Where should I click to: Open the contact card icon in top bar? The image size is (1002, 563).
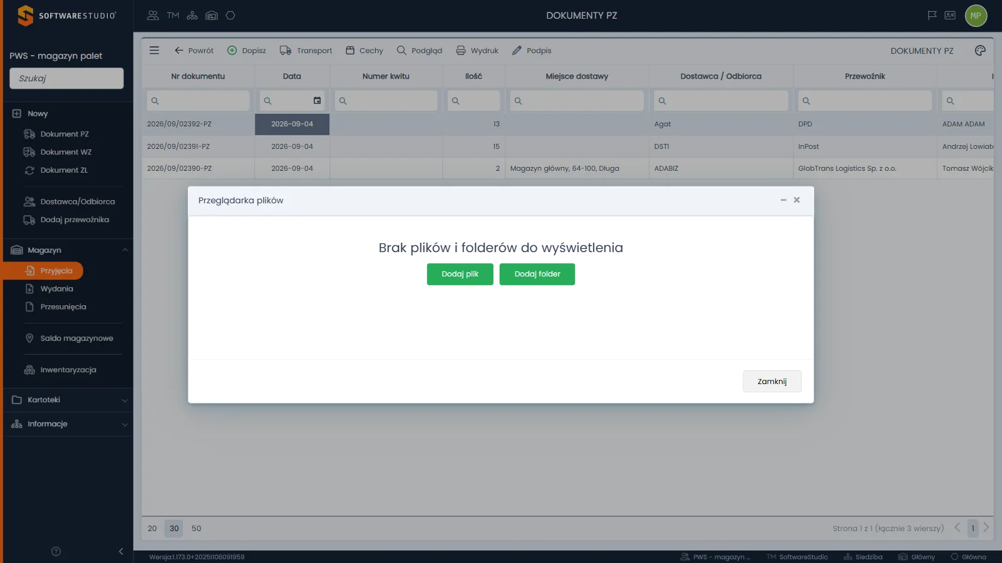click(x=950, y=16)
